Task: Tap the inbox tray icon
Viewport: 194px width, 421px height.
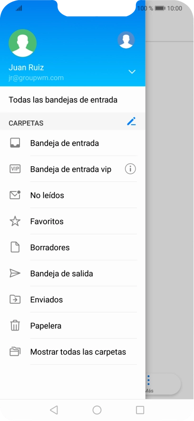Action: pos(15,143)
